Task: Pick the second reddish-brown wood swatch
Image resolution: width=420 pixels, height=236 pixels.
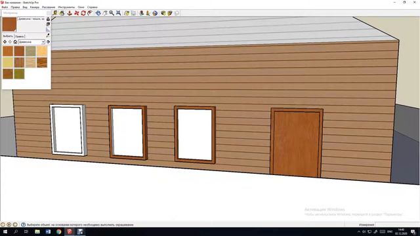Action: [x=19, y=51]
